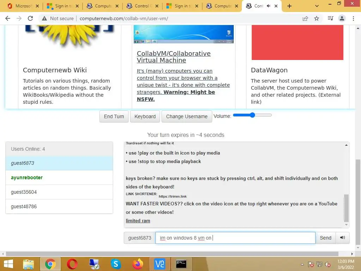Open File Explorer from taskbar
Image resolution: width=361 pixels, height=271 pixels.
point(29,264)
